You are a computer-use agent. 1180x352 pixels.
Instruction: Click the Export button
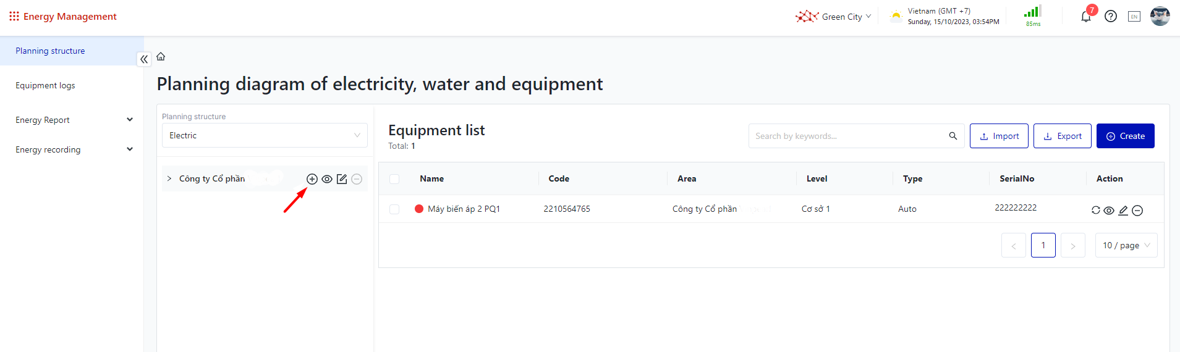(1062, 136)
